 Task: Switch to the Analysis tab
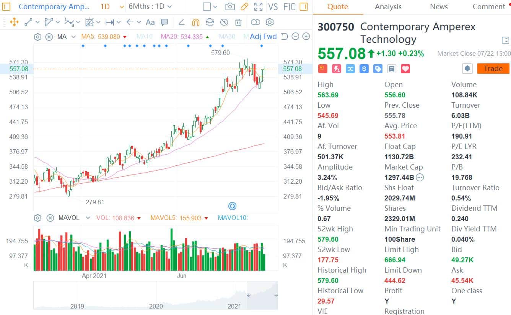[388, 6]
